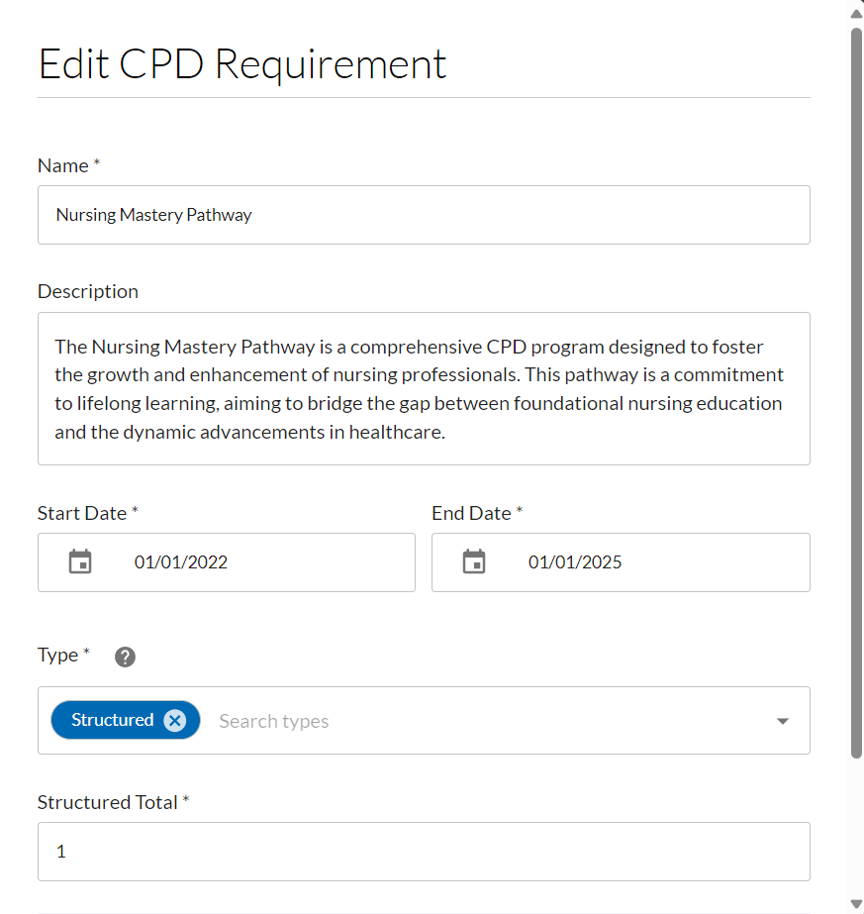Remove the Structured type via its X icon

(175, 720)
